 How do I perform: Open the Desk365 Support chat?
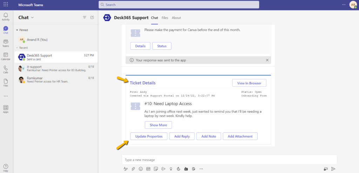pyautogui.click(x=56, y=57)
